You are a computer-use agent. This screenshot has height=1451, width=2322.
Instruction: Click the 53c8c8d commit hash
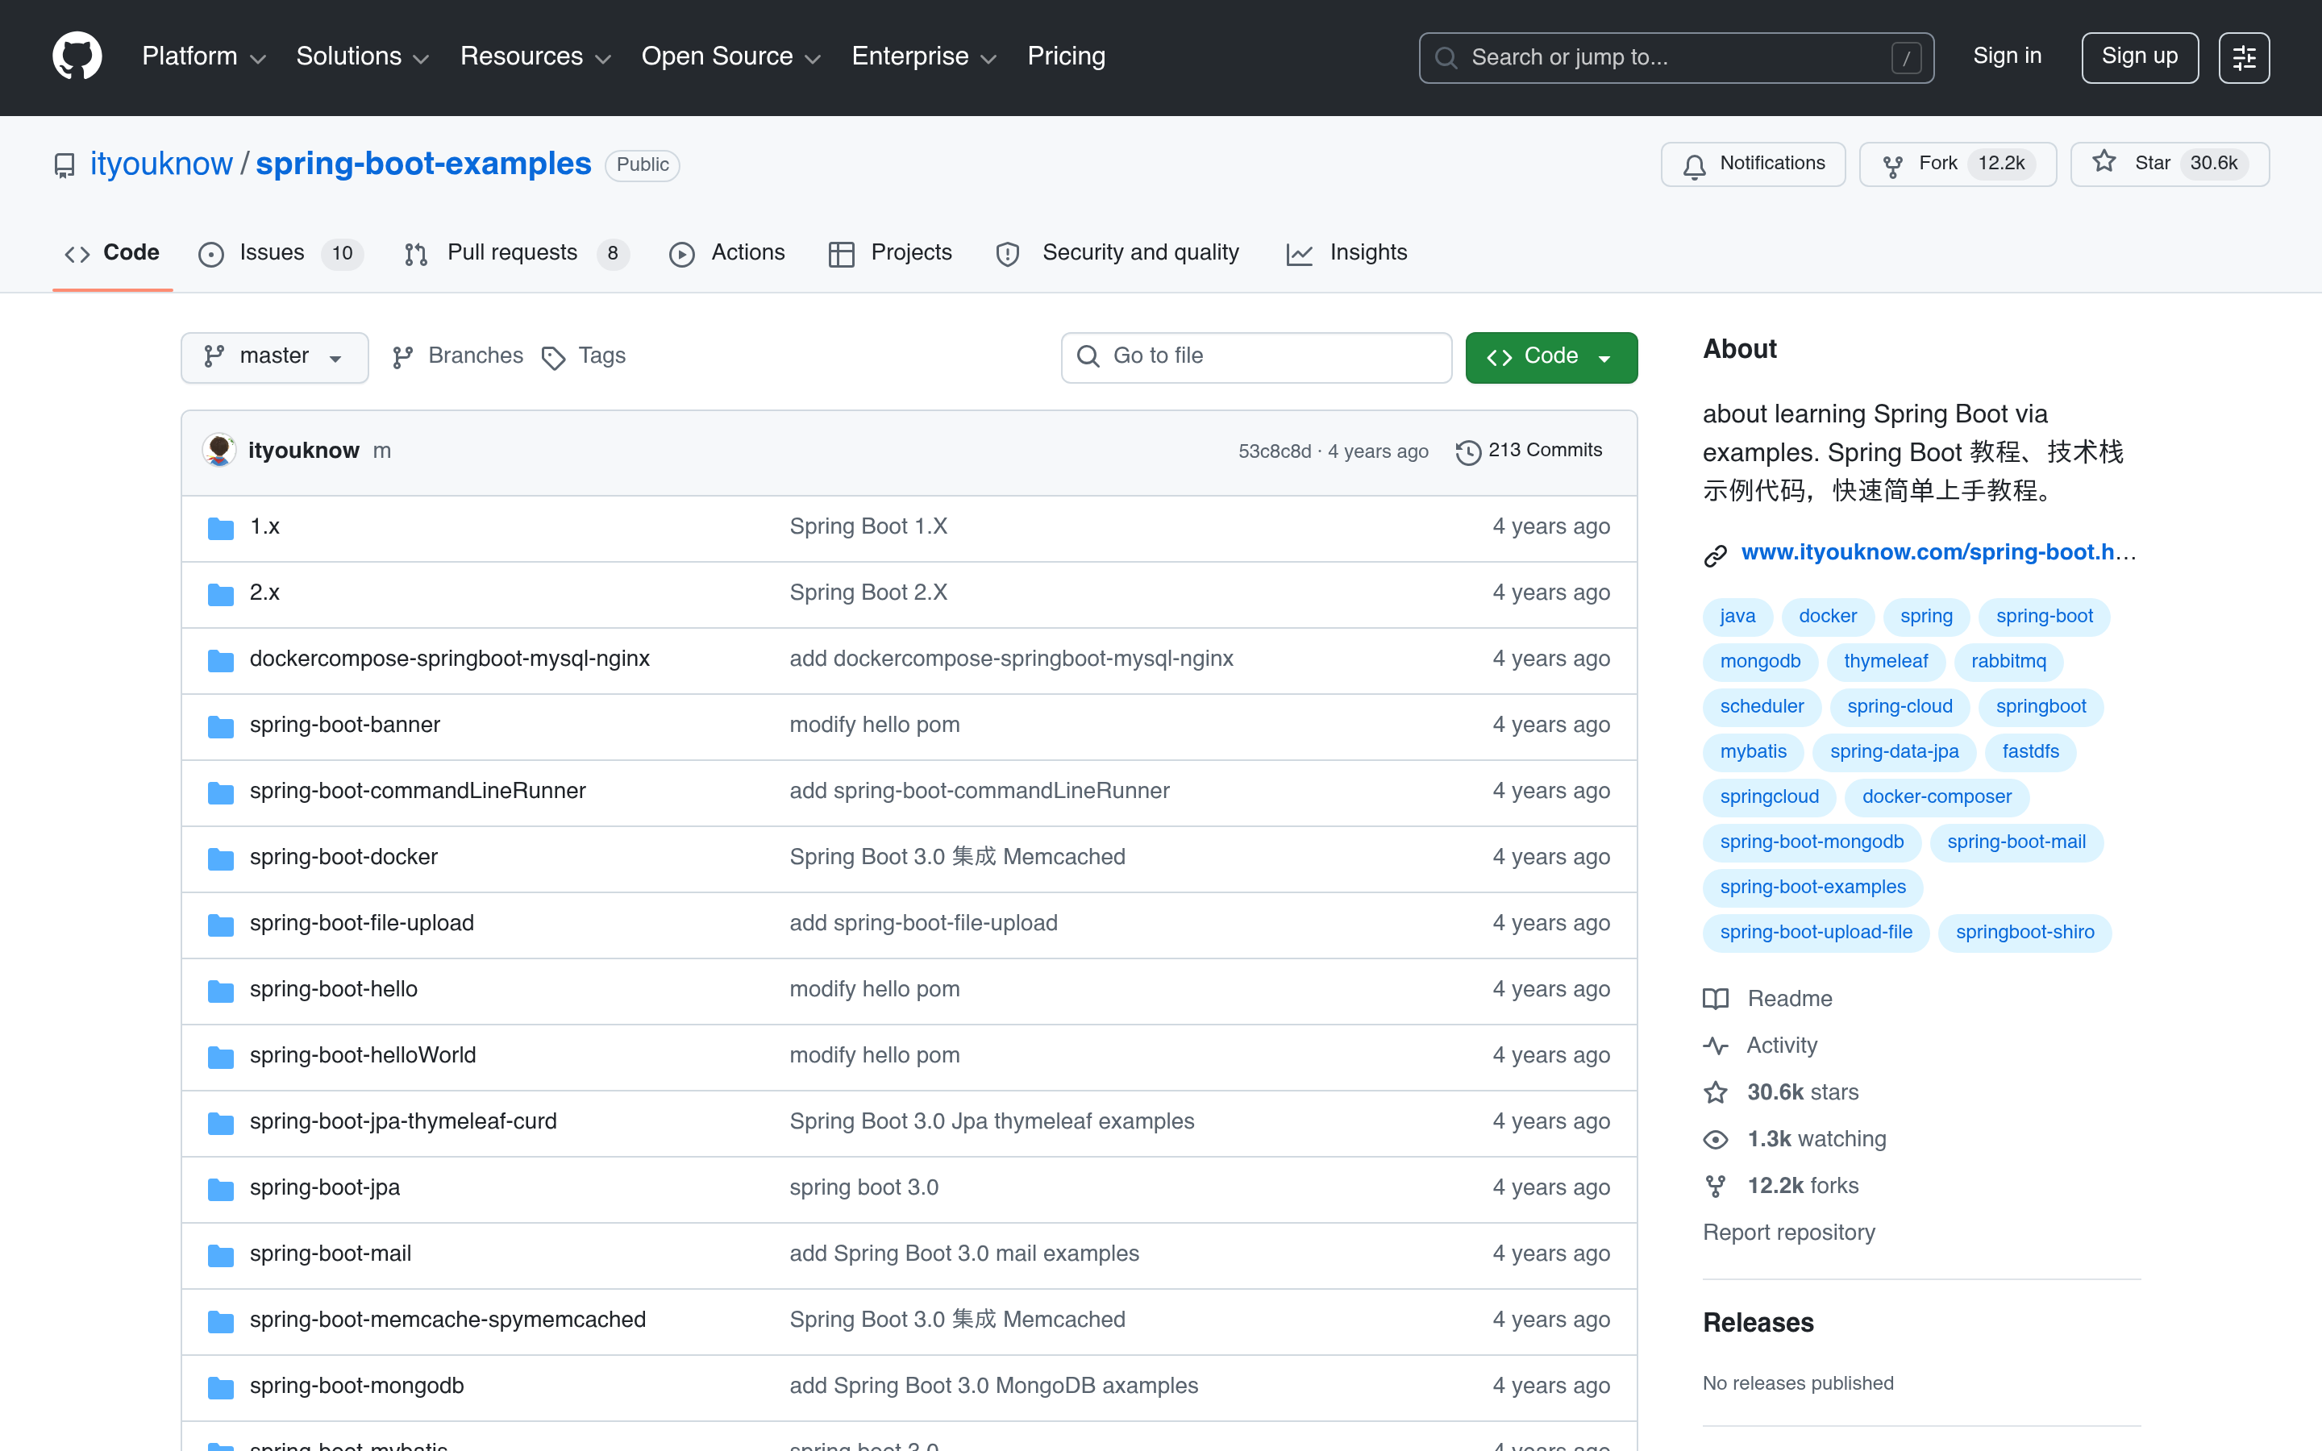tap(1274, 452)
